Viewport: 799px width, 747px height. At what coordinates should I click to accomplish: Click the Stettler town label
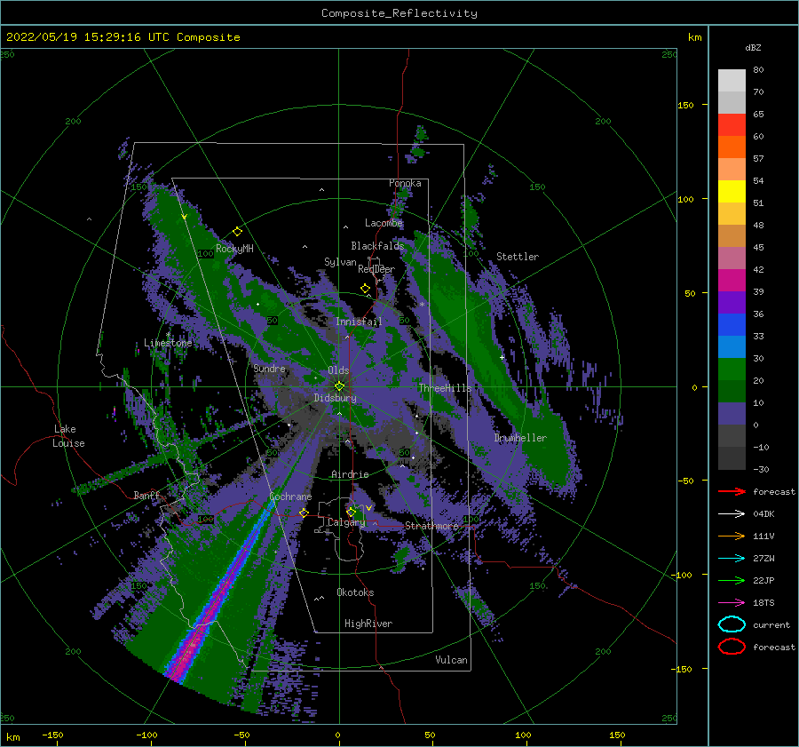[x=518, y=257]
